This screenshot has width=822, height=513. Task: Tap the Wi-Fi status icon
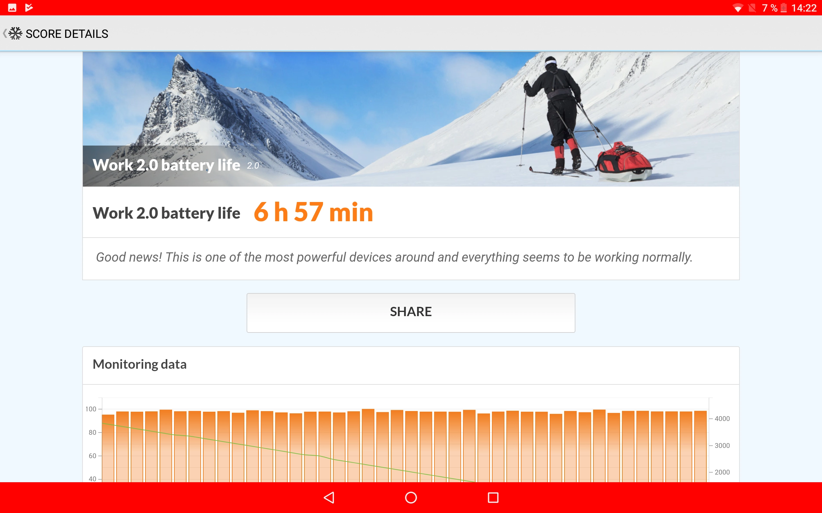[x=738, y=8]
